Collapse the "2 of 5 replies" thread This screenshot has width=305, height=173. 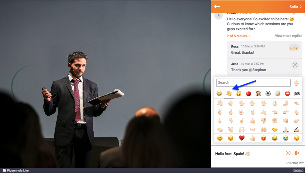[x=238, y=36]
